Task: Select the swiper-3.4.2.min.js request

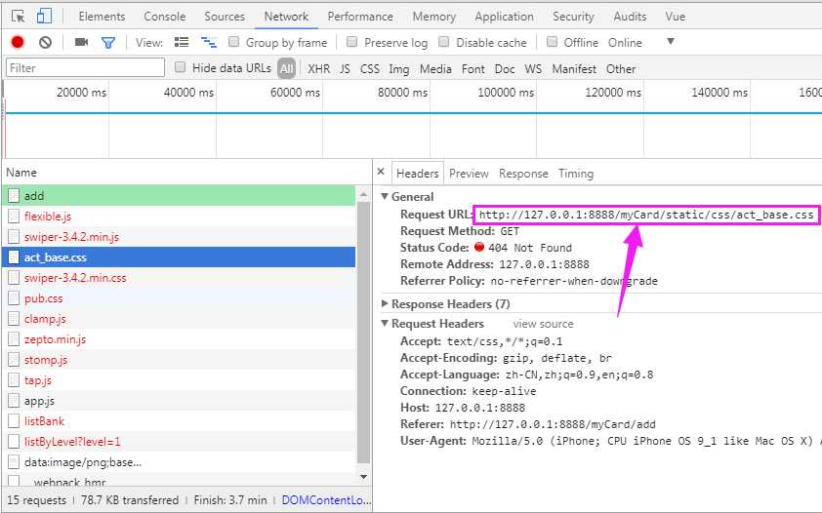Action: pos(179,237)
